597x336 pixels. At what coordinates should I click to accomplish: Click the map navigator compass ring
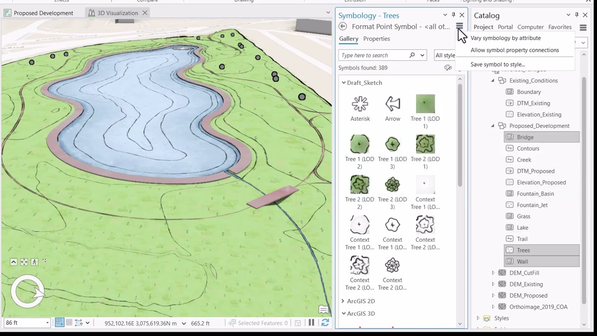point(28,292)
